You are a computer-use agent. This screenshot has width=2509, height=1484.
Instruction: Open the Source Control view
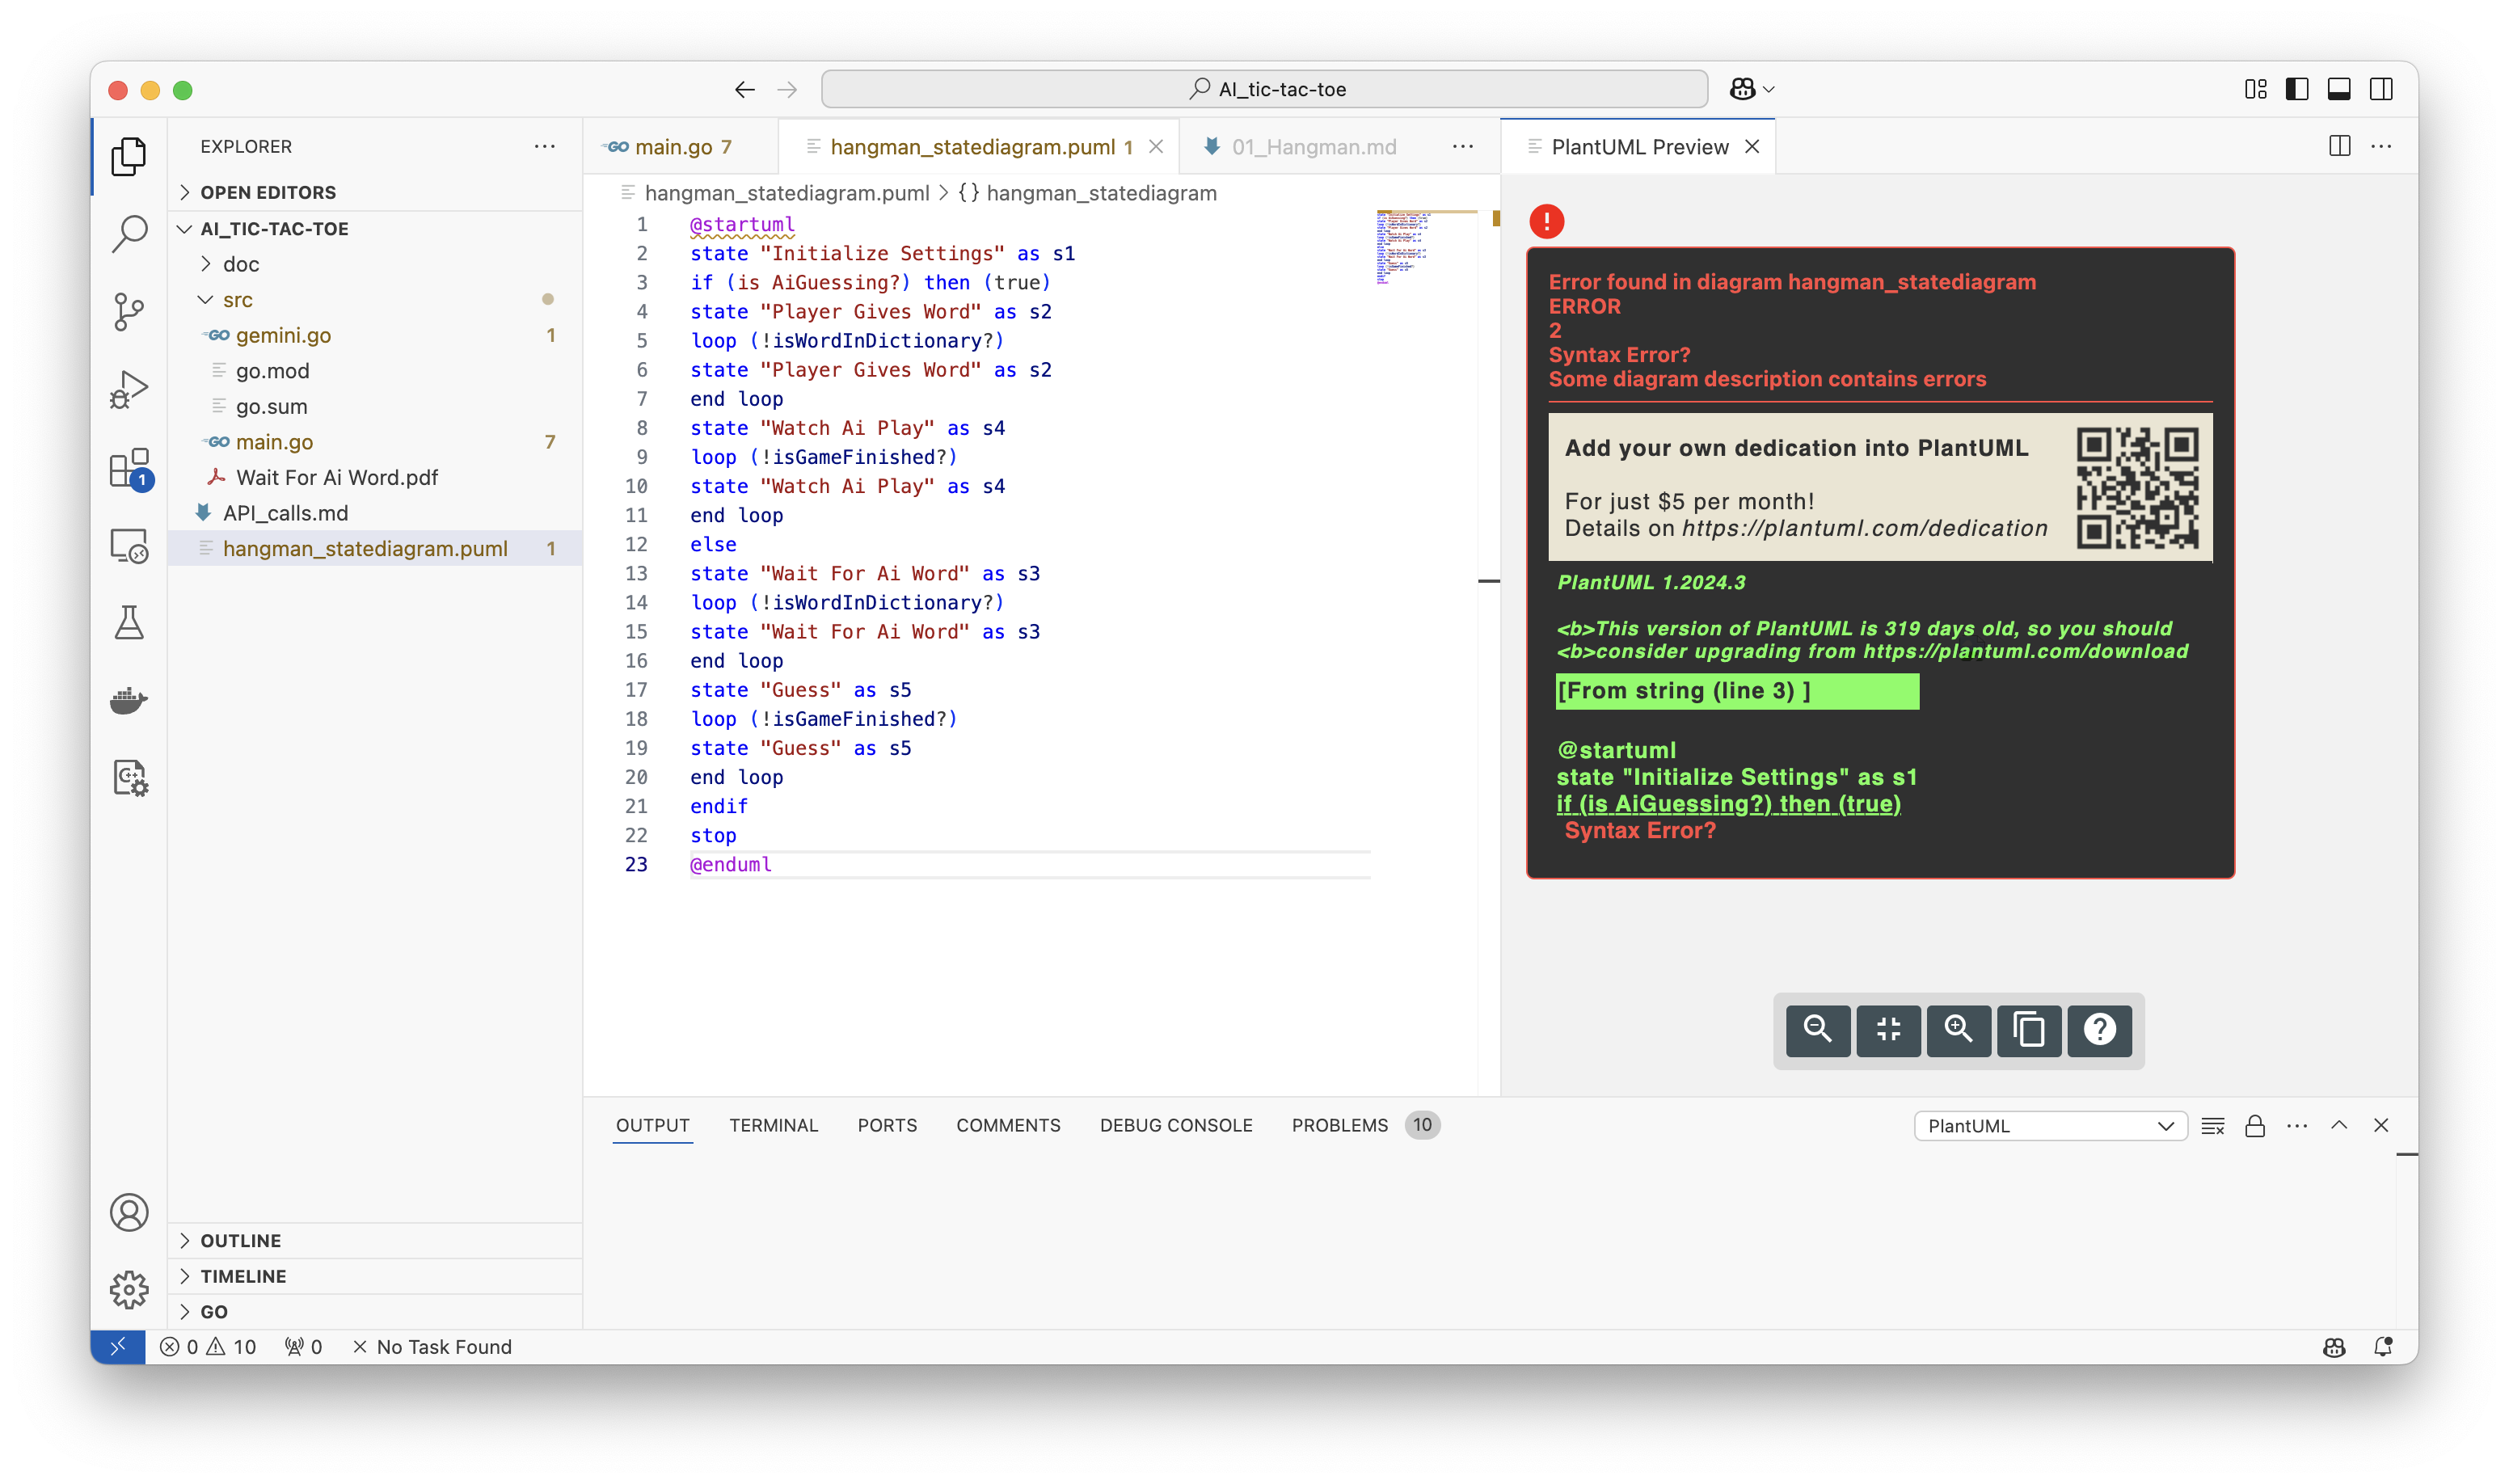coord(129,312)
